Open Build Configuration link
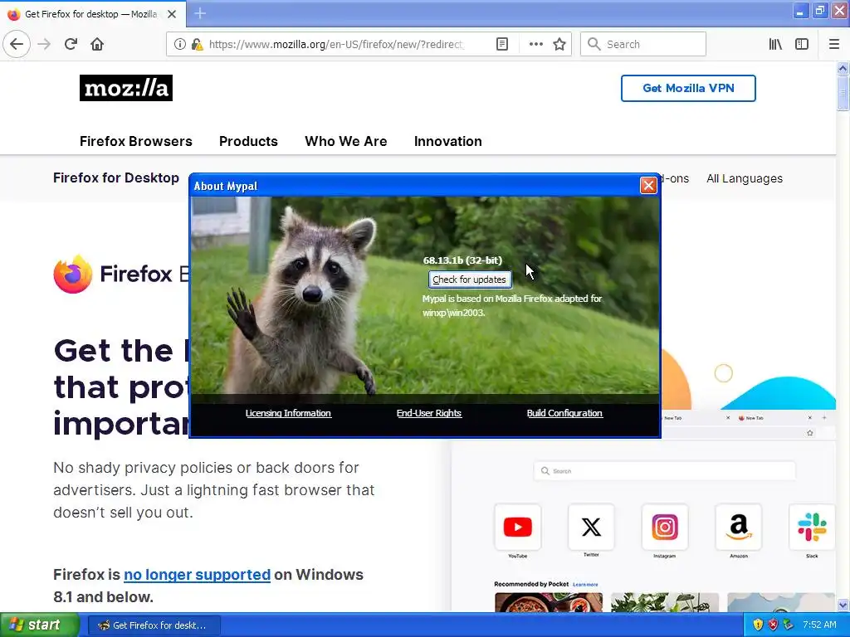This screenshot has height=637, width=850. click(564, 413)
